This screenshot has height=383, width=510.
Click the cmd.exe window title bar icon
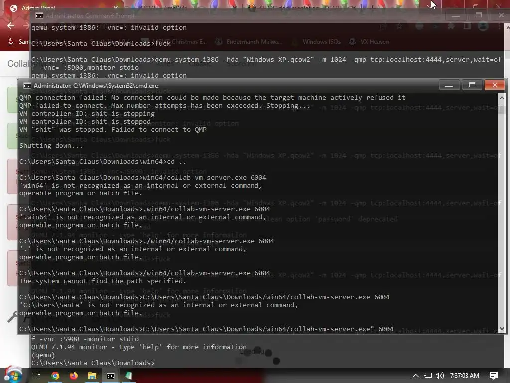tap(27, 86)
